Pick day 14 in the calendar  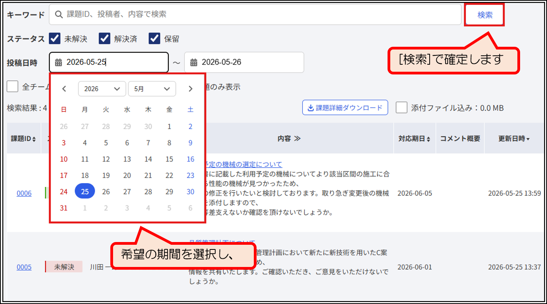tap(148, 159)
